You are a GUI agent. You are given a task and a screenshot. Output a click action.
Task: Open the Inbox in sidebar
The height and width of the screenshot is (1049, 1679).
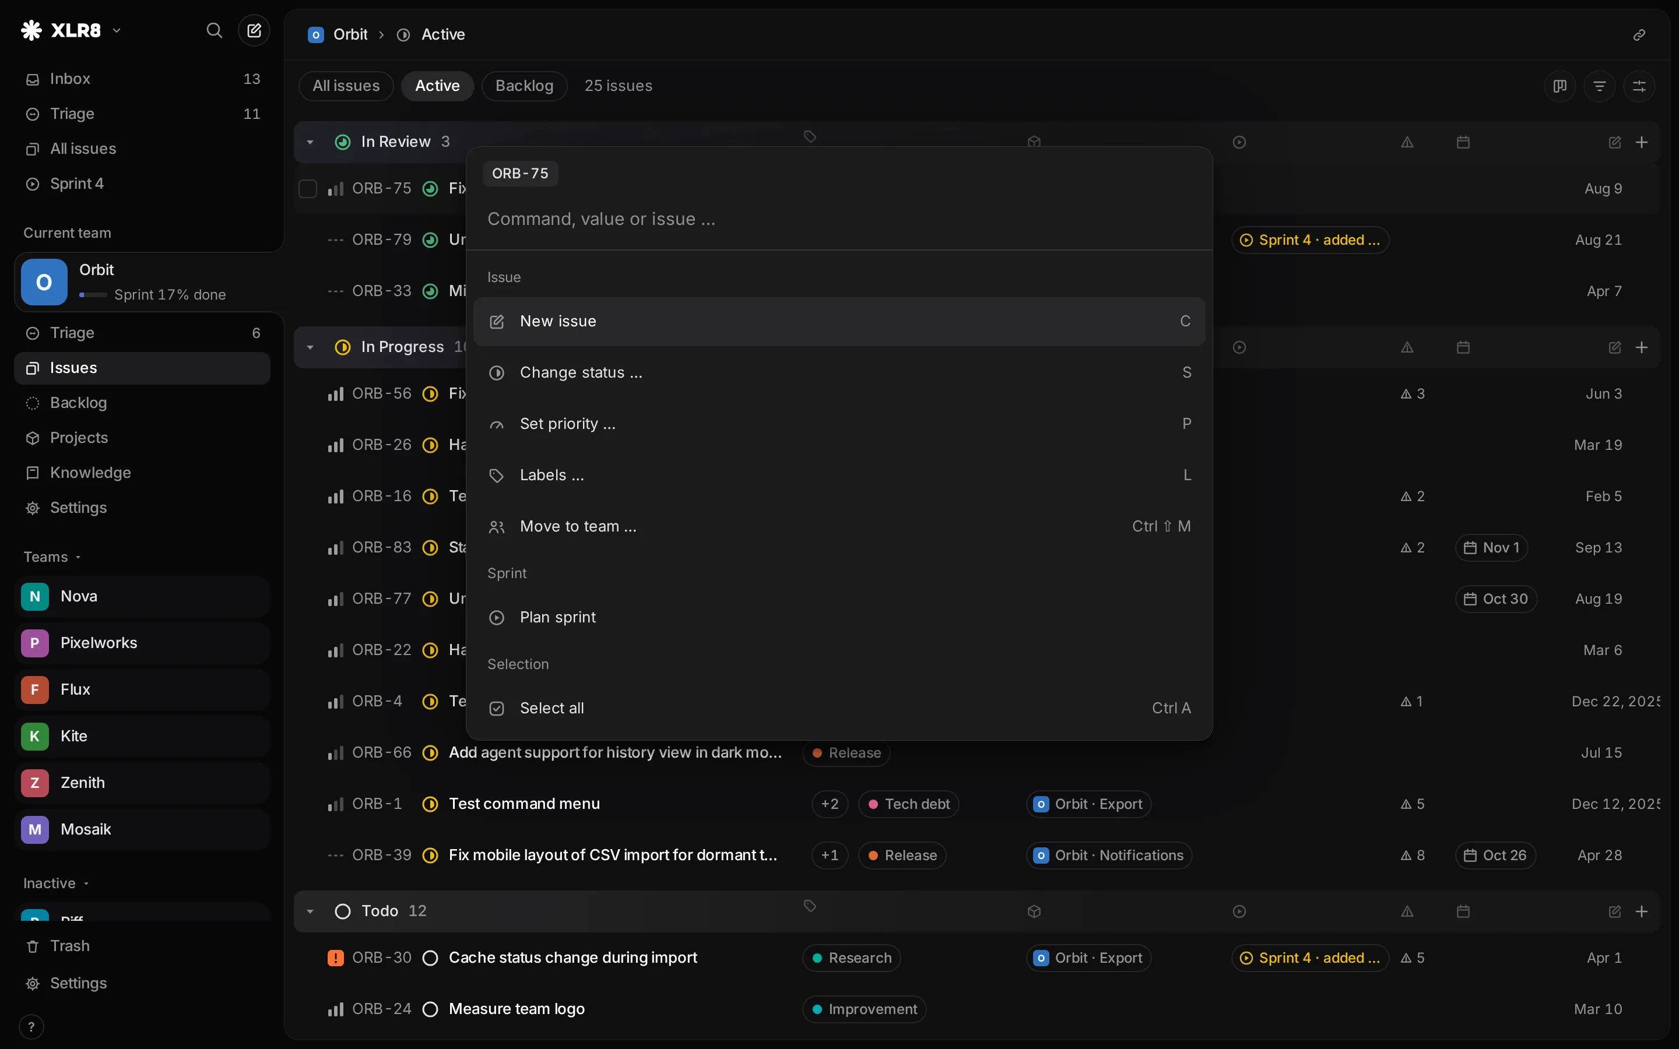click(142, 79)
